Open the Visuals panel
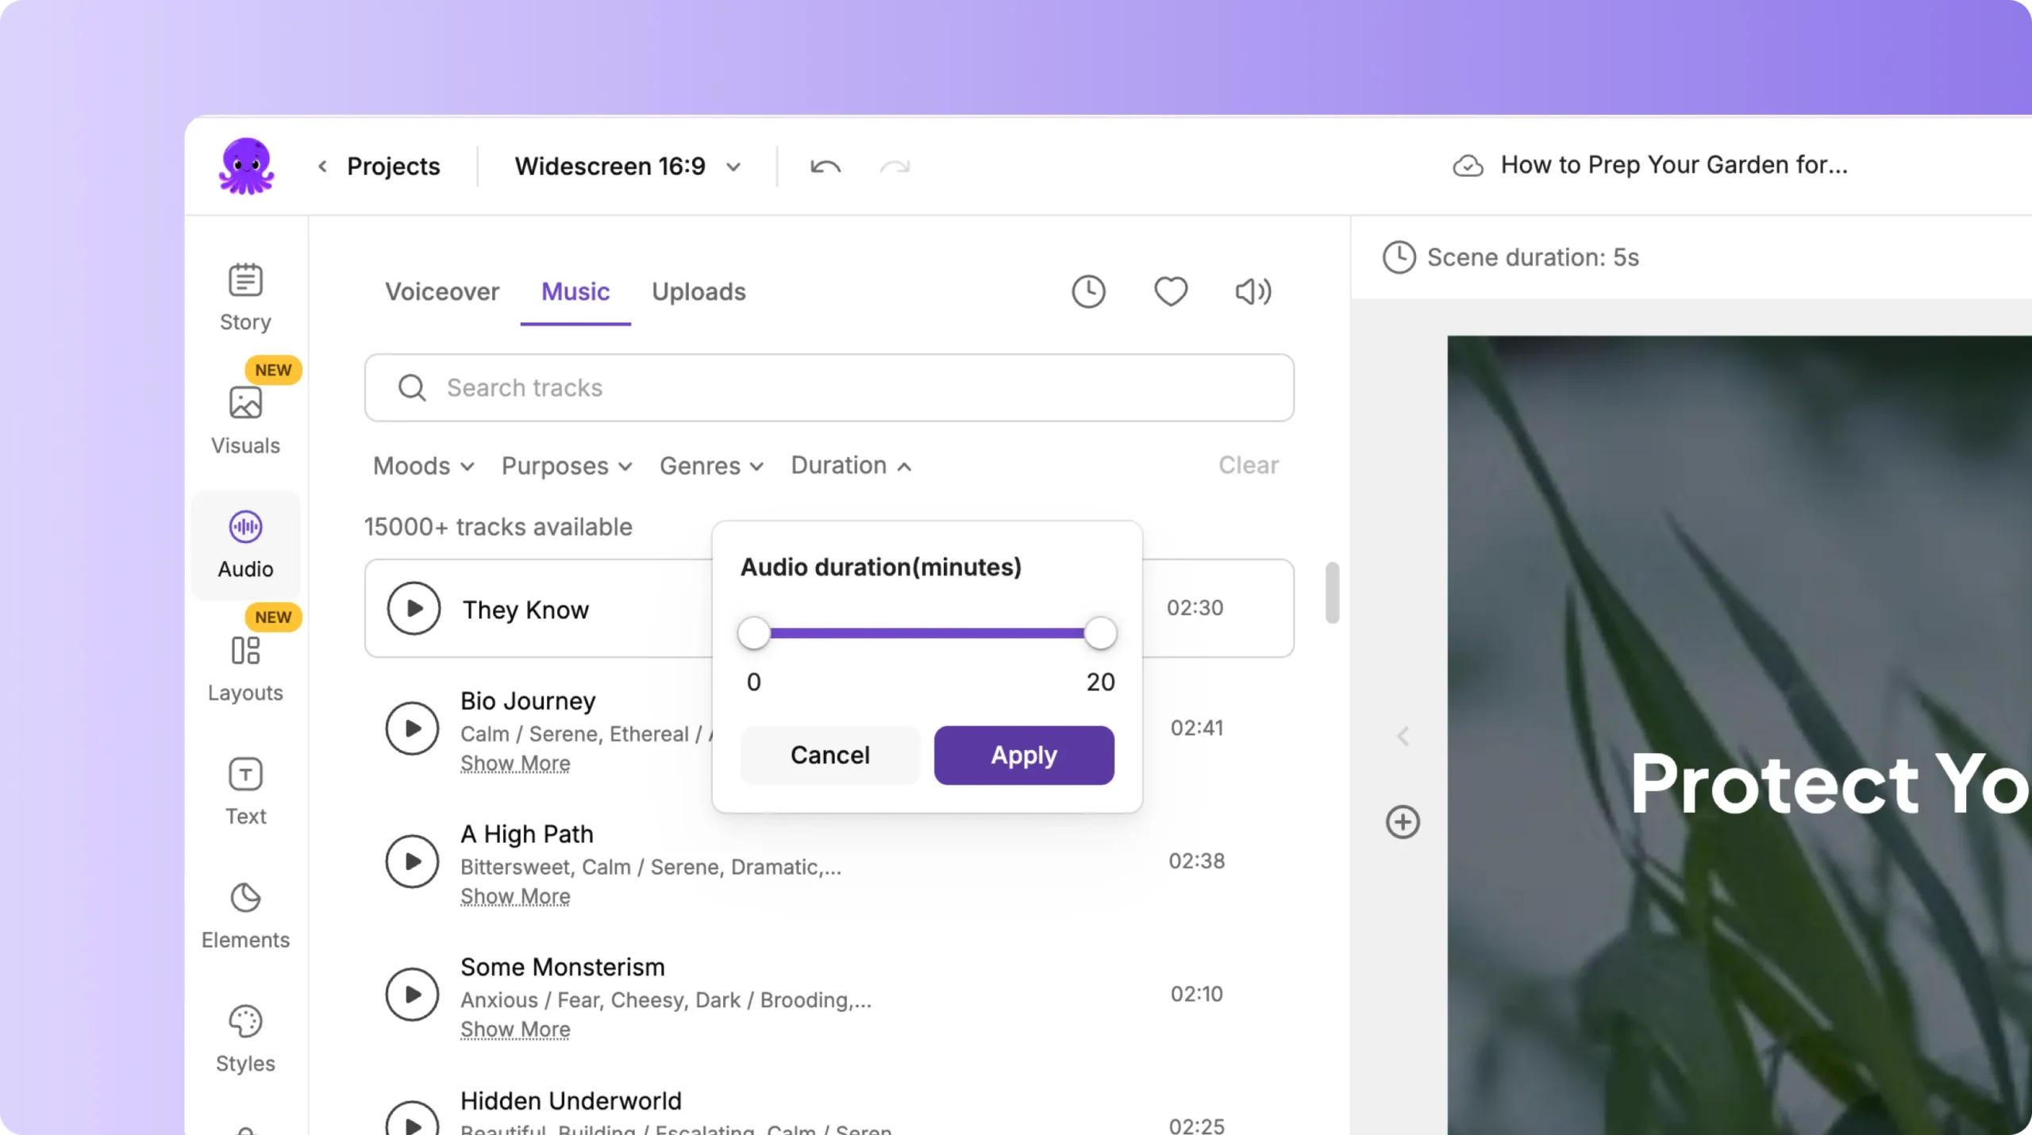This screenshot has height=1135, width=2032. 245,420
